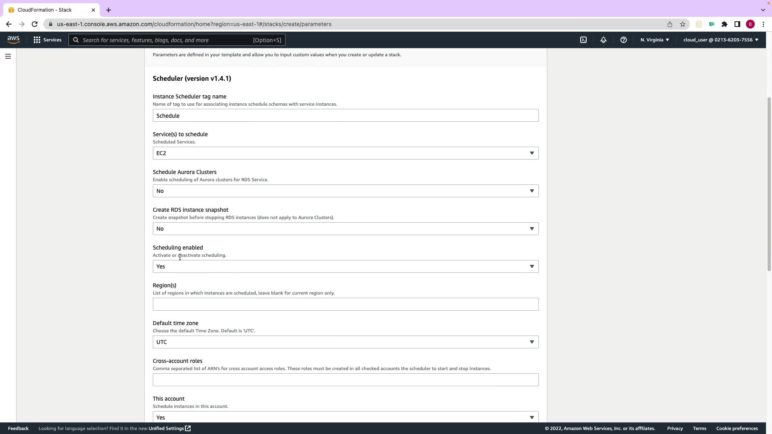Open the Services grid menu
This screenshot has width=772, height=434.
point(47,40)
